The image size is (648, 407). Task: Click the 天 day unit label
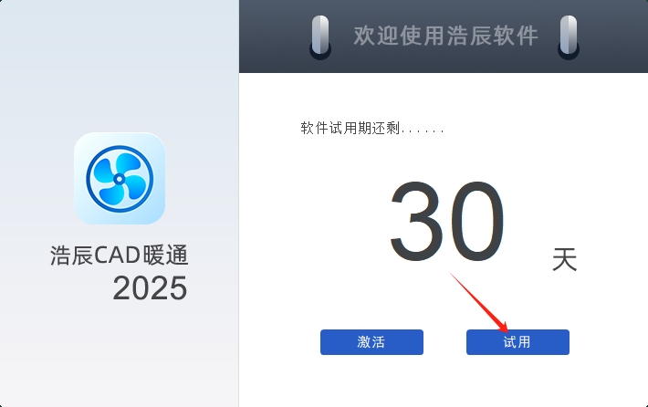click(565, 259)
